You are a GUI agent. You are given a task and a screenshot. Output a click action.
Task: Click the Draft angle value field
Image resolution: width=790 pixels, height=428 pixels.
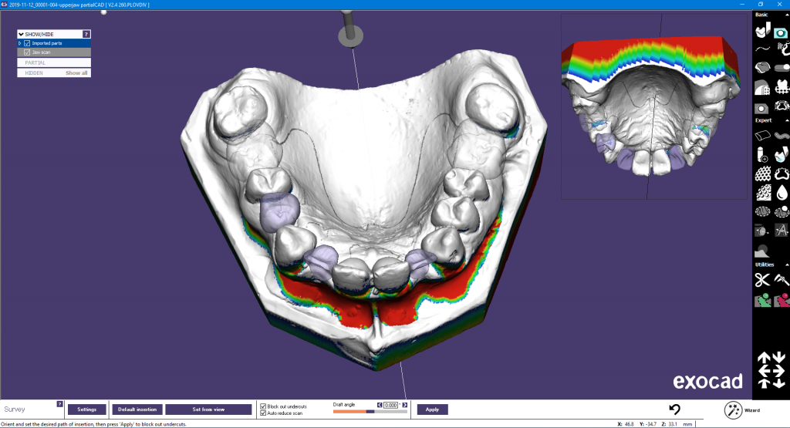[391, 405]
